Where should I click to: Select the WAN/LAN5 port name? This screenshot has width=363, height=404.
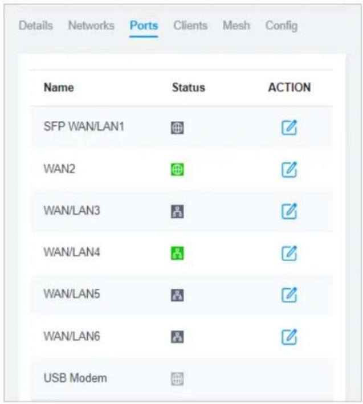(x=72, y=294)
